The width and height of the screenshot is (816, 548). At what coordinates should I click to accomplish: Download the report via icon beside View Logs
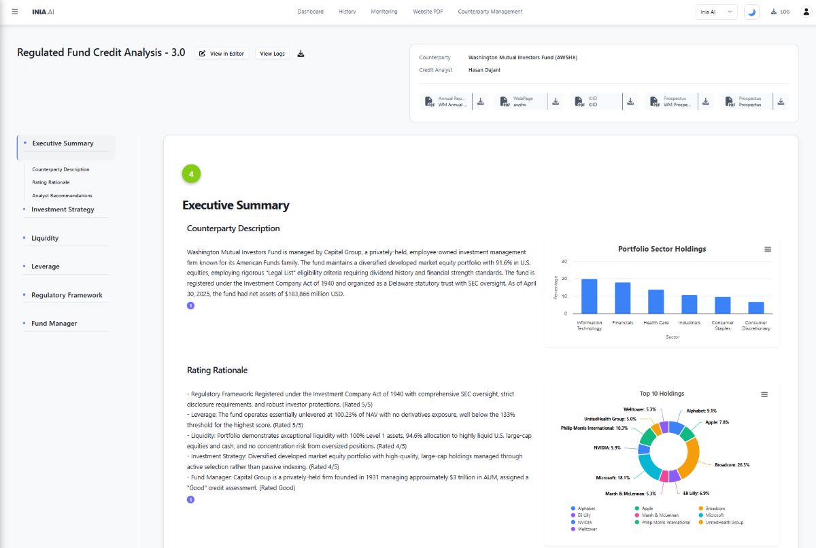point(301,54)
